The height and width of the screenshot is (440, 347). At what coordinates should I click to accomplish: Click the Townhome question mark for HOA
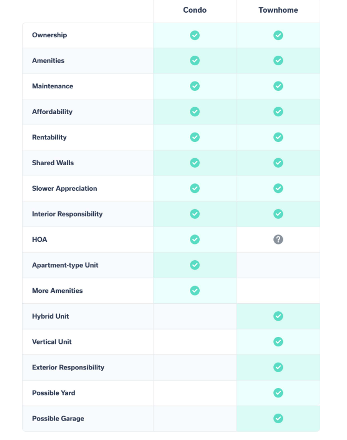[x=278, y=239]
